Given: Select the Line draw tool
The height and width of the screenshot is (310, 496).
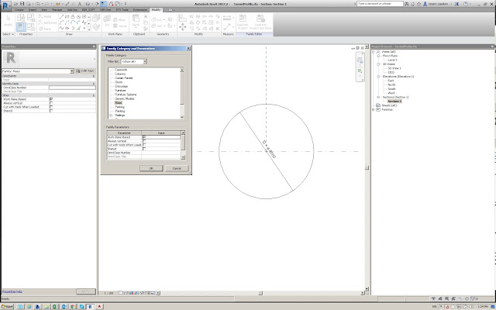Looking at the screenshot, I should (x=62, y=16).
